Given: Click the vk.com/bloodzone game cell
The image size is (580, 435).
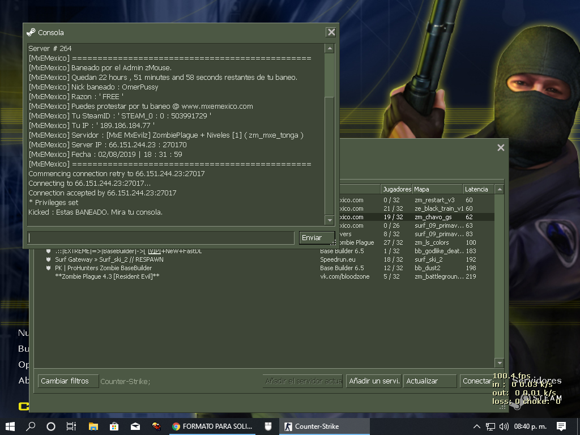Looking at the screenshot, I should (345, 276).
